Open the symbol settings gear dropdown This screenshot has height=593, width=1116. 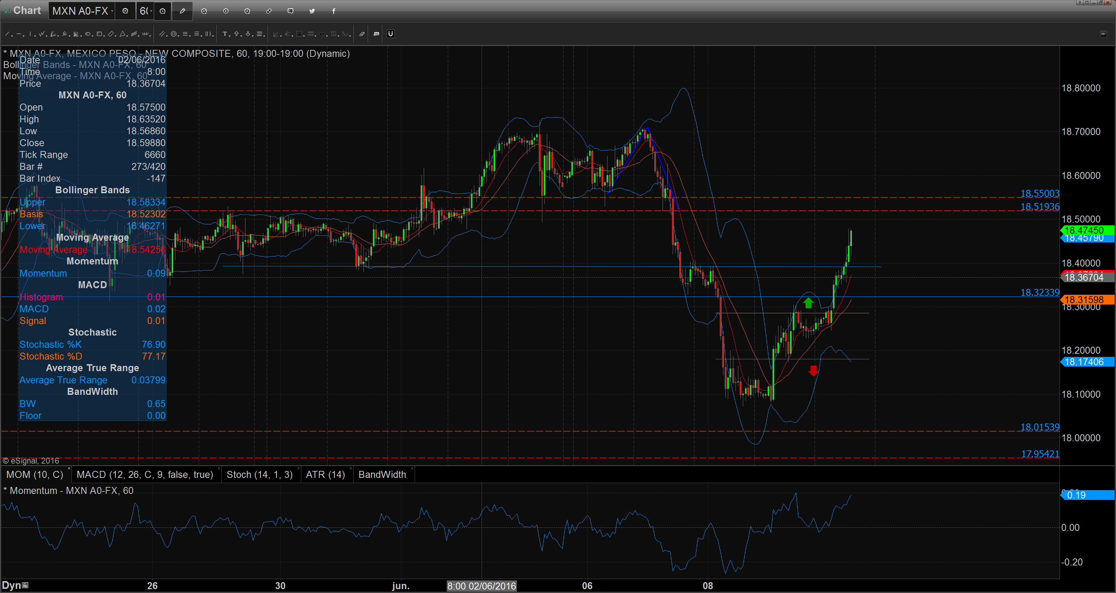coord(125,11)
